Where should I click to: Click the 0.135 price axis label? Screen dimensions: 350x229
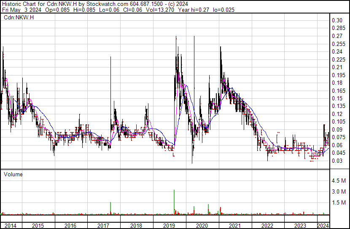pos(339,106)
